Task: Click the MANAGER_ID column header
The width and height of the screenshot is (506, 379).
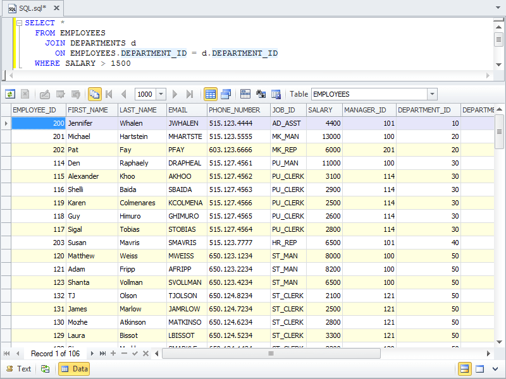Action: click(x=369, y=110)
